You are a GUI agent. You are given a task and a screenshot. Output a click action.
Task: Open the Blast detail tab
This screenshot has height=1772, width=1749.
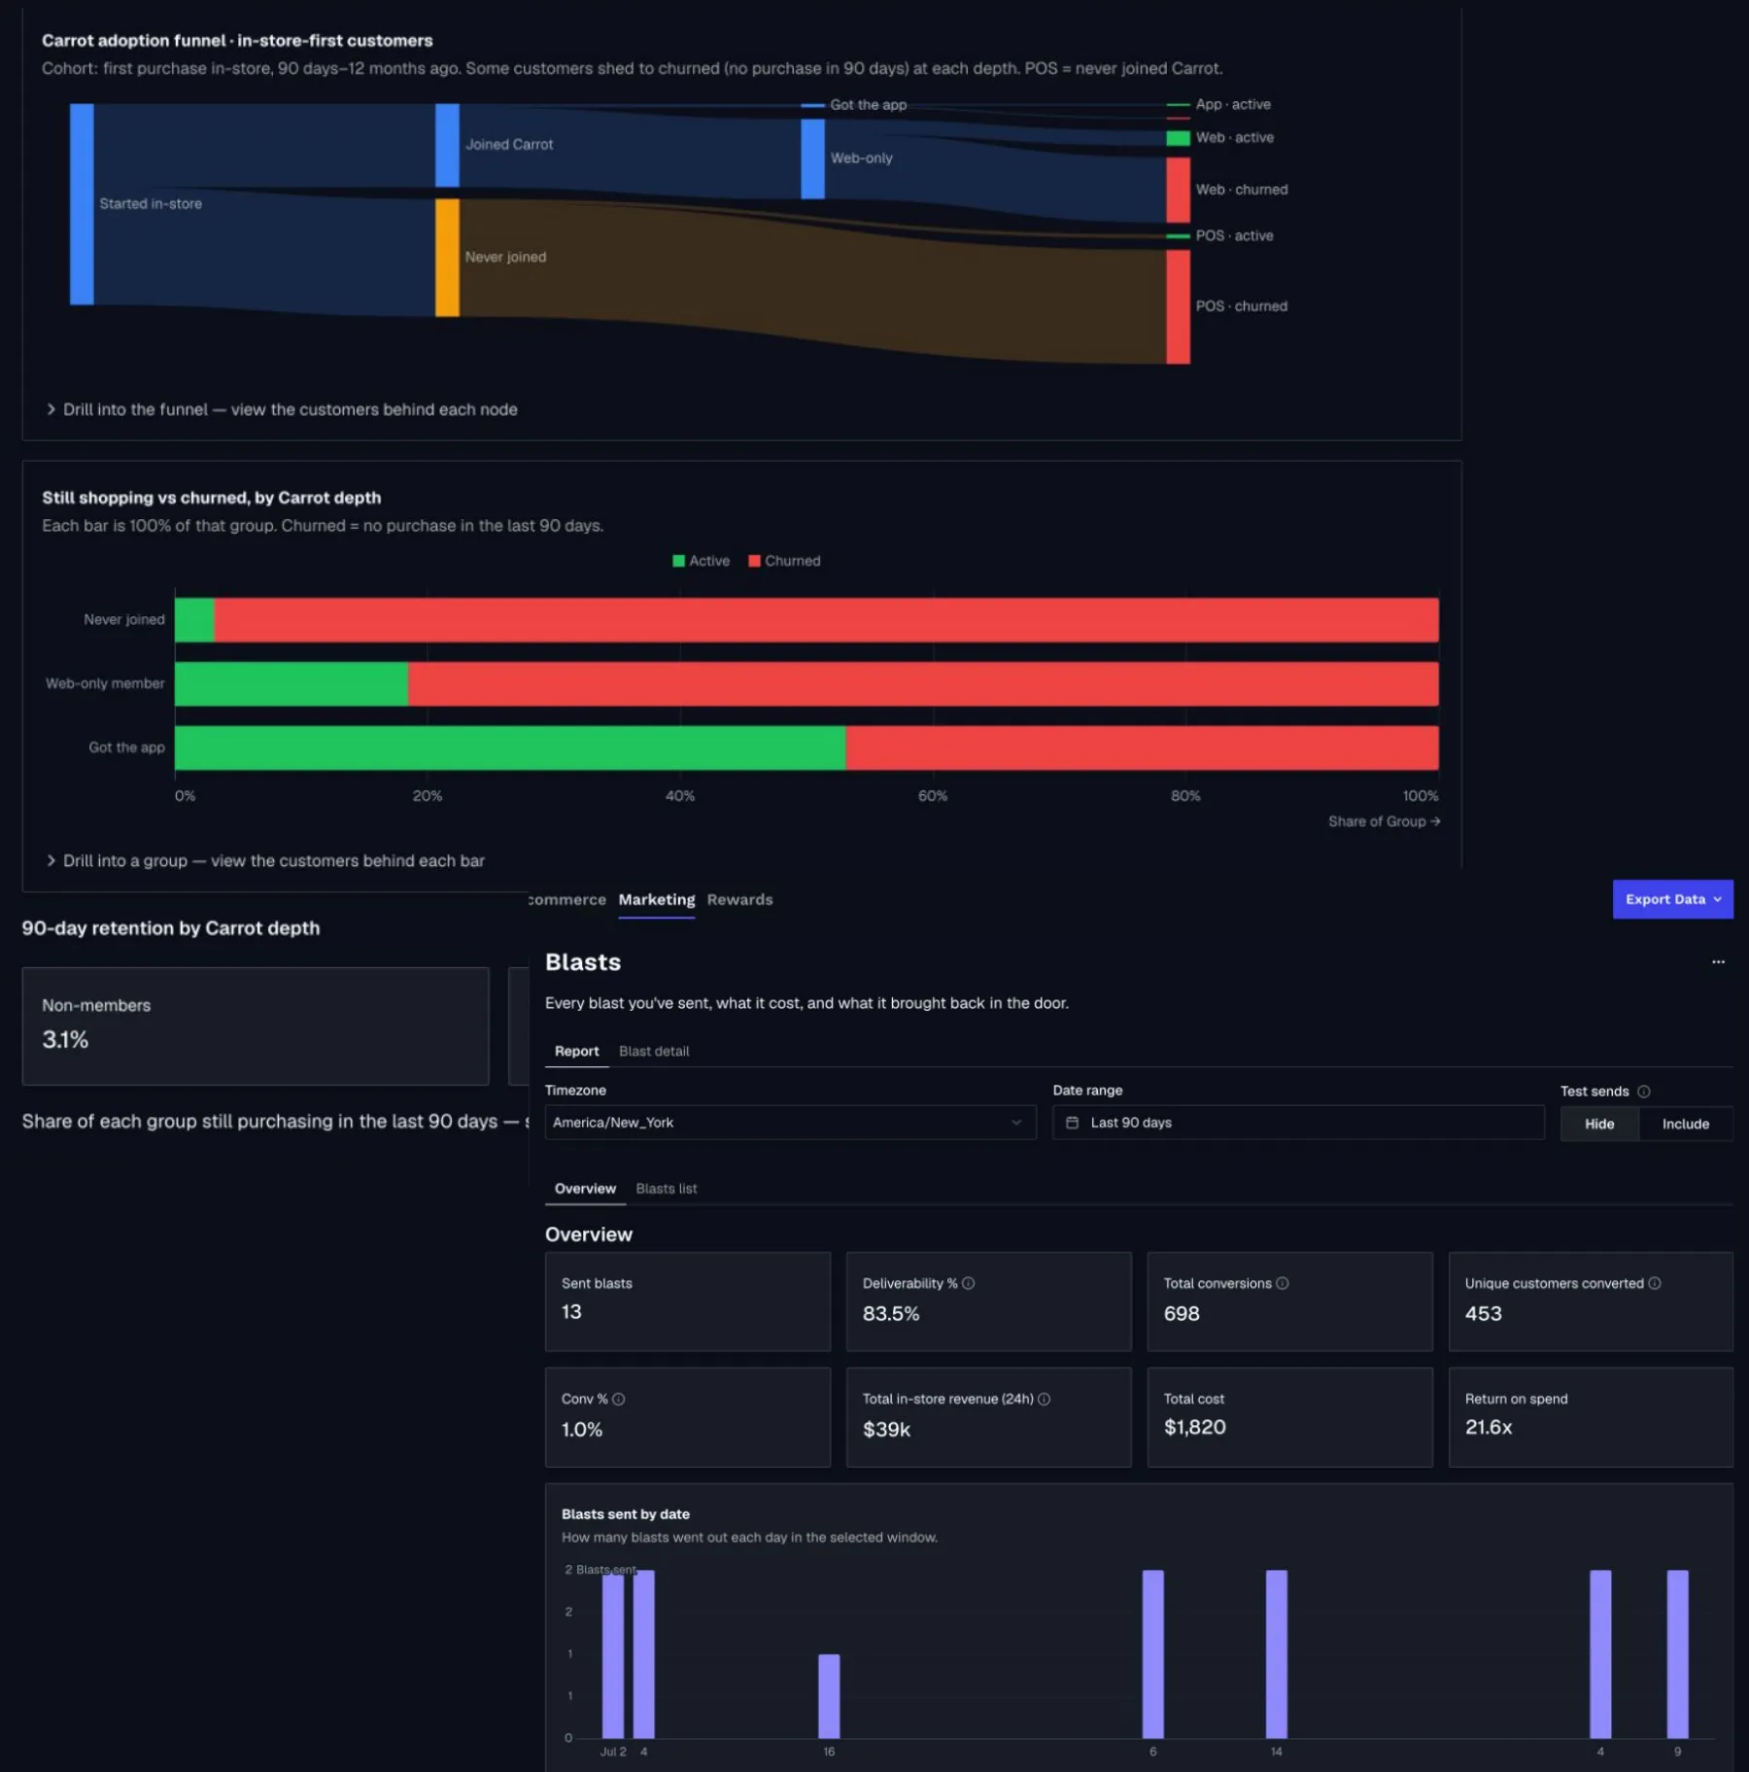[x=654, y=1051]
